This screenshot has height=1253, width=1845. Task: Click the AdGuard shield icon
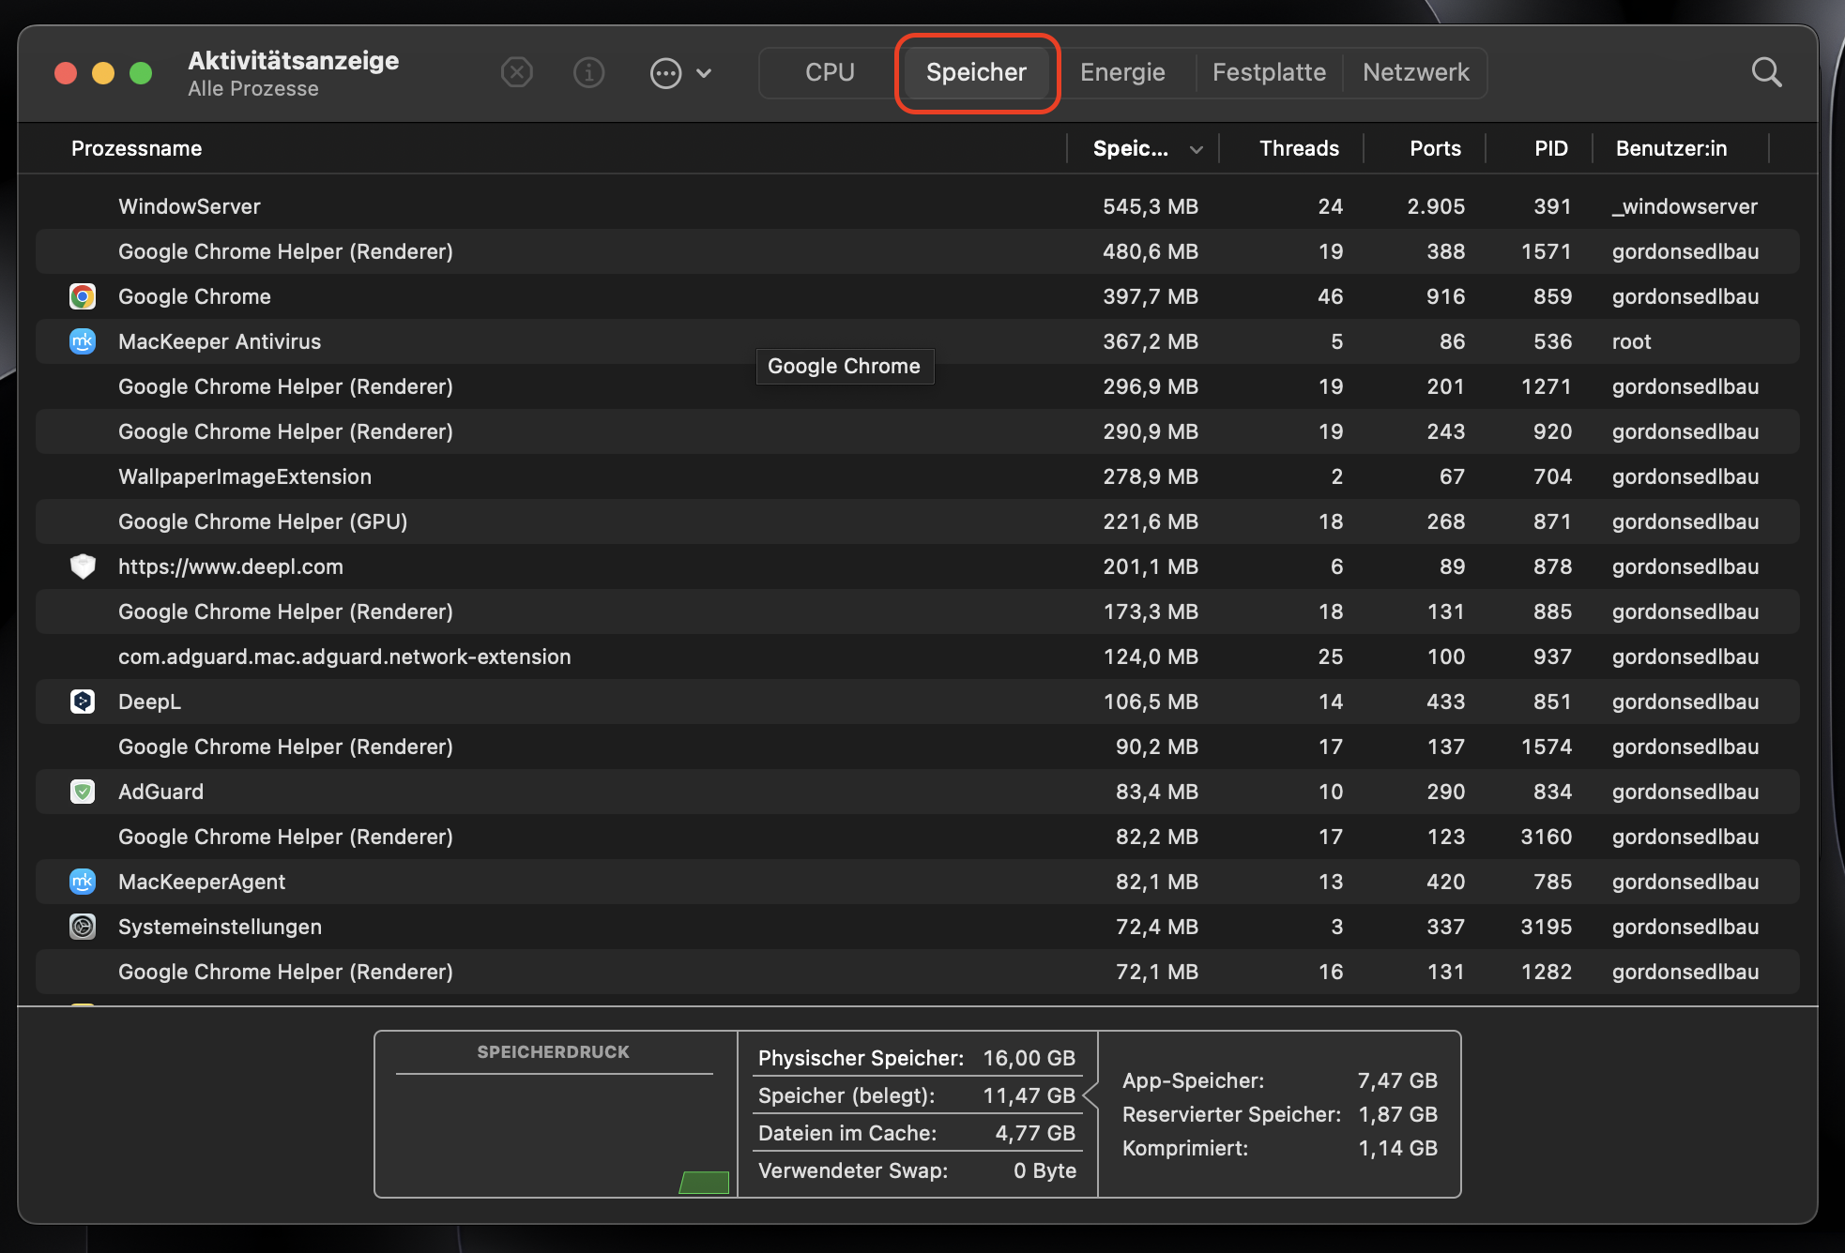pos(83,792)
